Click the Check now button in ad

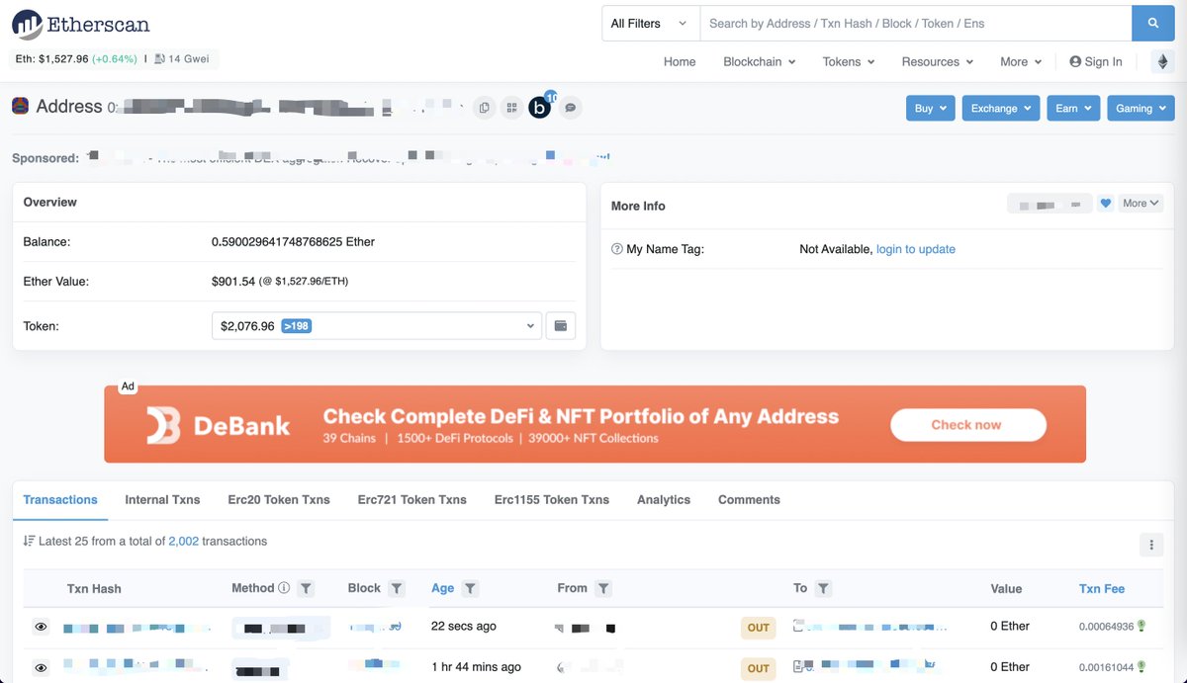(967, 424)
